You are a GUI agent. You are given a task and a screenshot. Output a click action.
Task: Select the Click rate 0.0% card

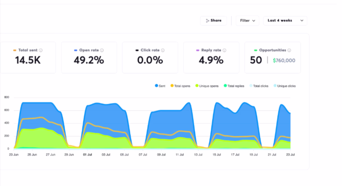click(x=150, y=57)
